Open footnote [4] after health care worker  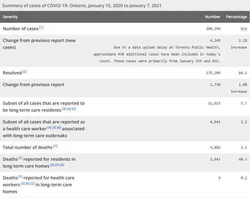(x=50, y=128)
